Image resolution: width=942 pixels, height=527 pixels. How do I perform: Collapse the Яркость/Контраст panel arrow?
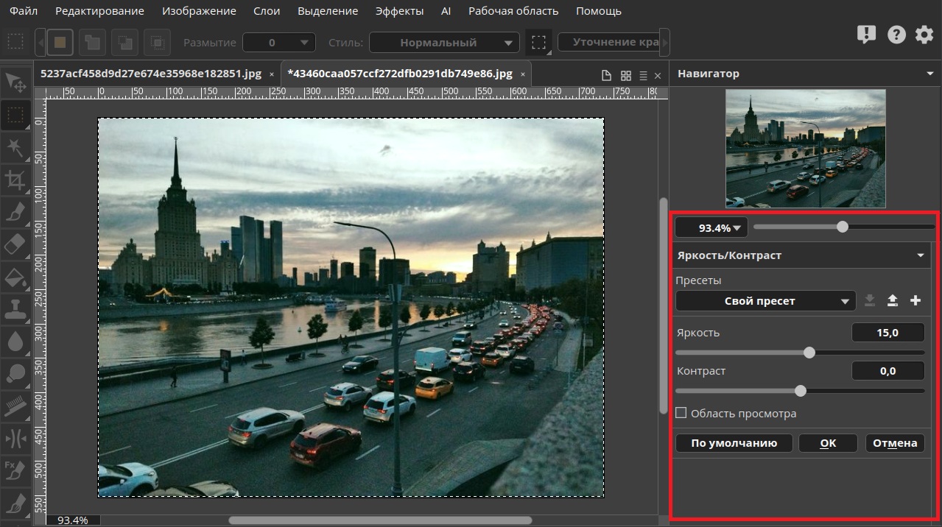click(920, 255)
